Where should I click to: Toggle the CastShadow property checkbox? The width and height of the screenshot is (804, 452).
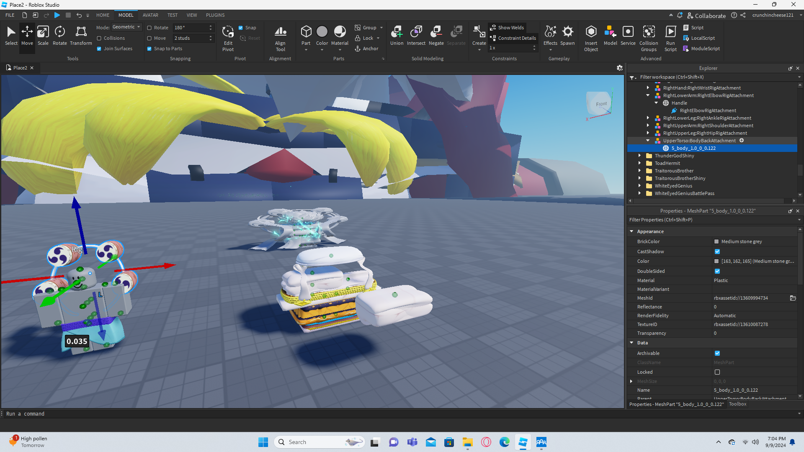(717, 252)
